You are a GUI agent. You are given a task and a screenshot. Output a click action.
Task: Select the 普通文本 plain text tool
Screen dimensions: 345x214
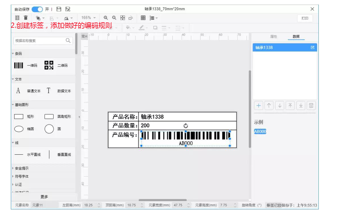[x=28, y=91]
